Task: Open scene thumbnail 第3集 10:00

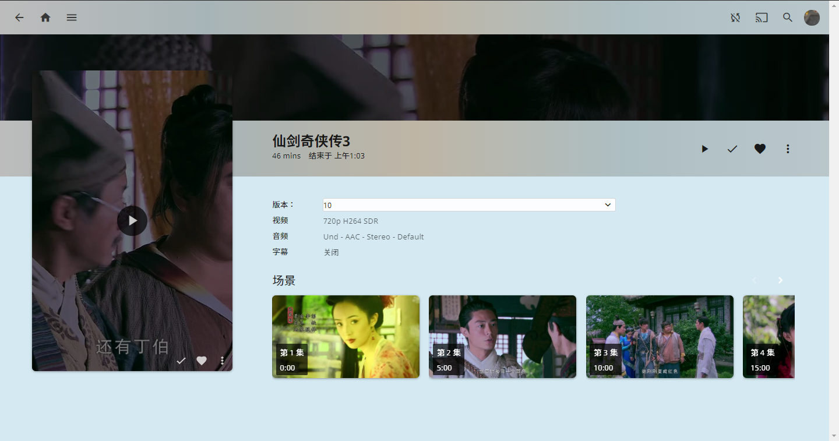Action: 660,337
